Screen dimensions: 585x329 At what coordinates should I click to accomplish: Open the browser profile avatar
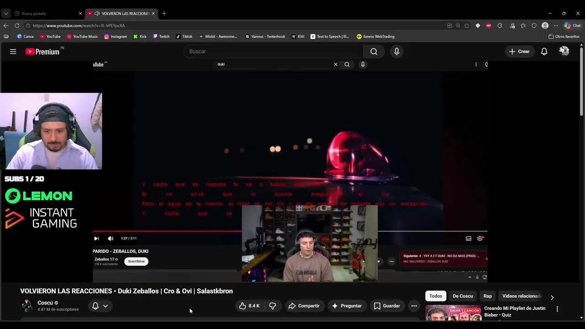[545, 26]
